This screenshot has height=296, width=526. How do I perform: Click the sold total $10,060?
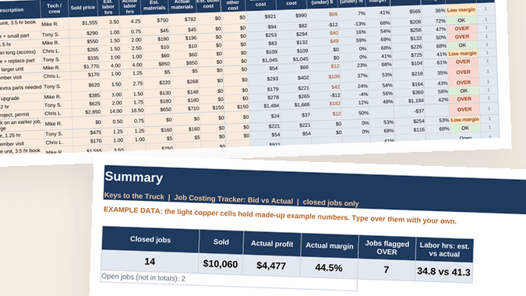(x=221, y=264)
